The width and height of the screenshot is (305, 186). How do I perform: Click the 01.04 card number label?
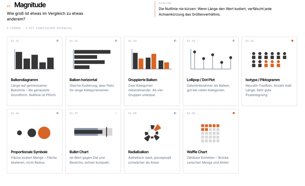[x=191, y=41]
